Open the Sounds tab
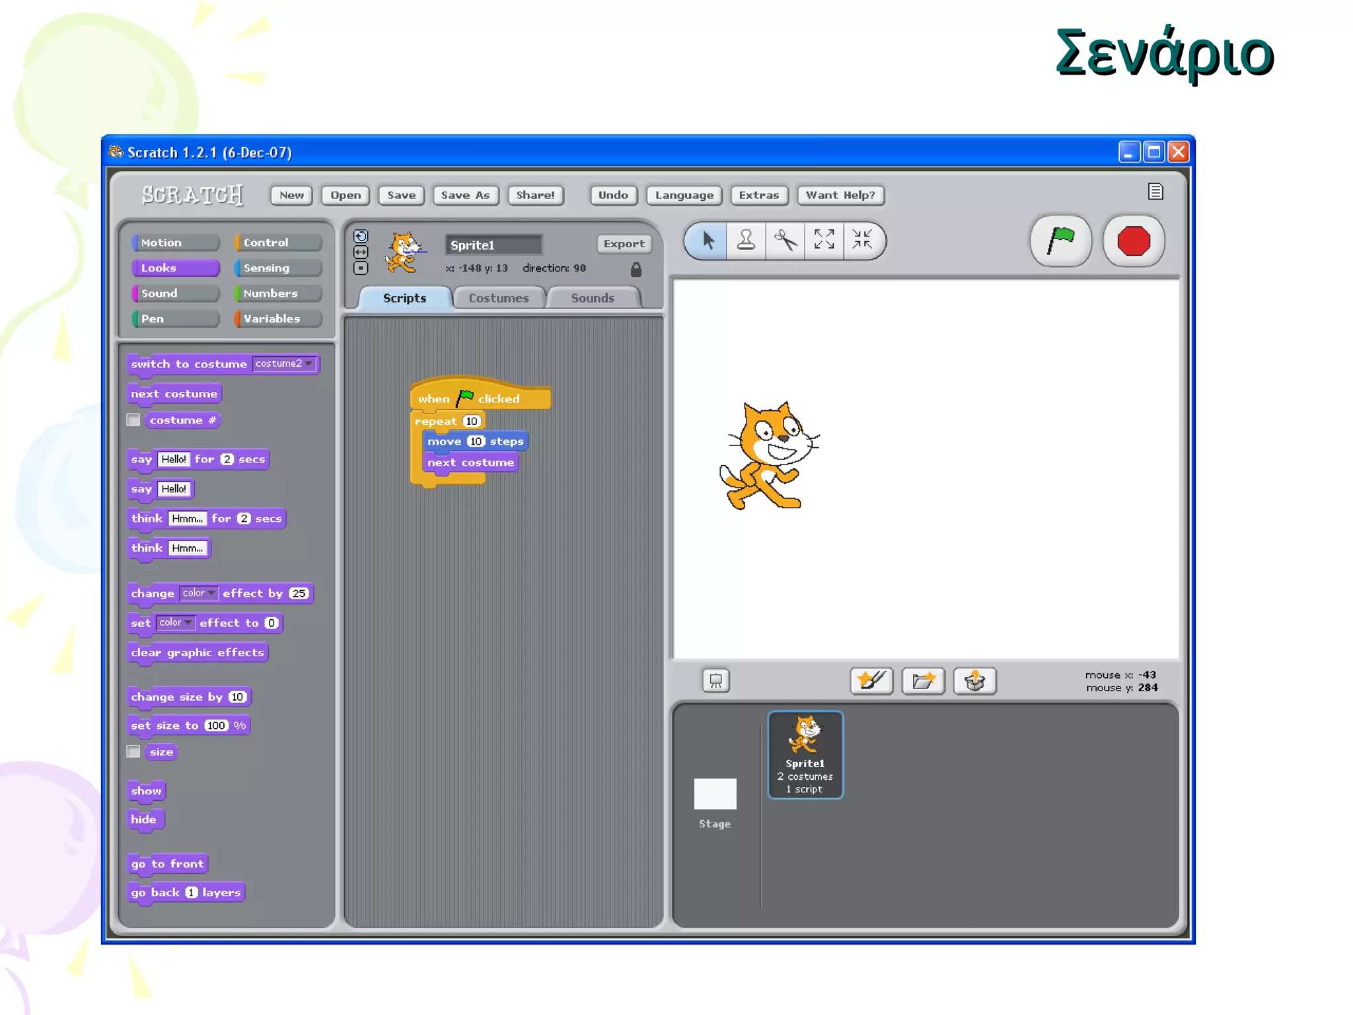 pos(592,298)
